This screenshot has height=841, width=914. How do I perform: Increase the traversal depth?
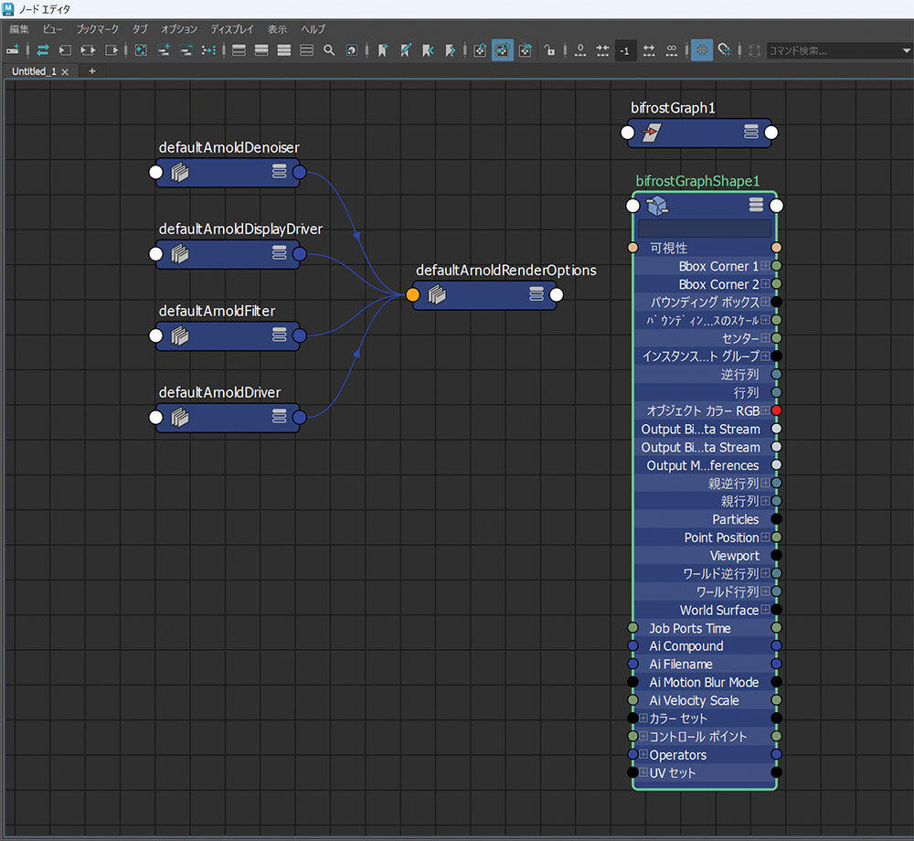pyautogui.click(x=649, y=50)
